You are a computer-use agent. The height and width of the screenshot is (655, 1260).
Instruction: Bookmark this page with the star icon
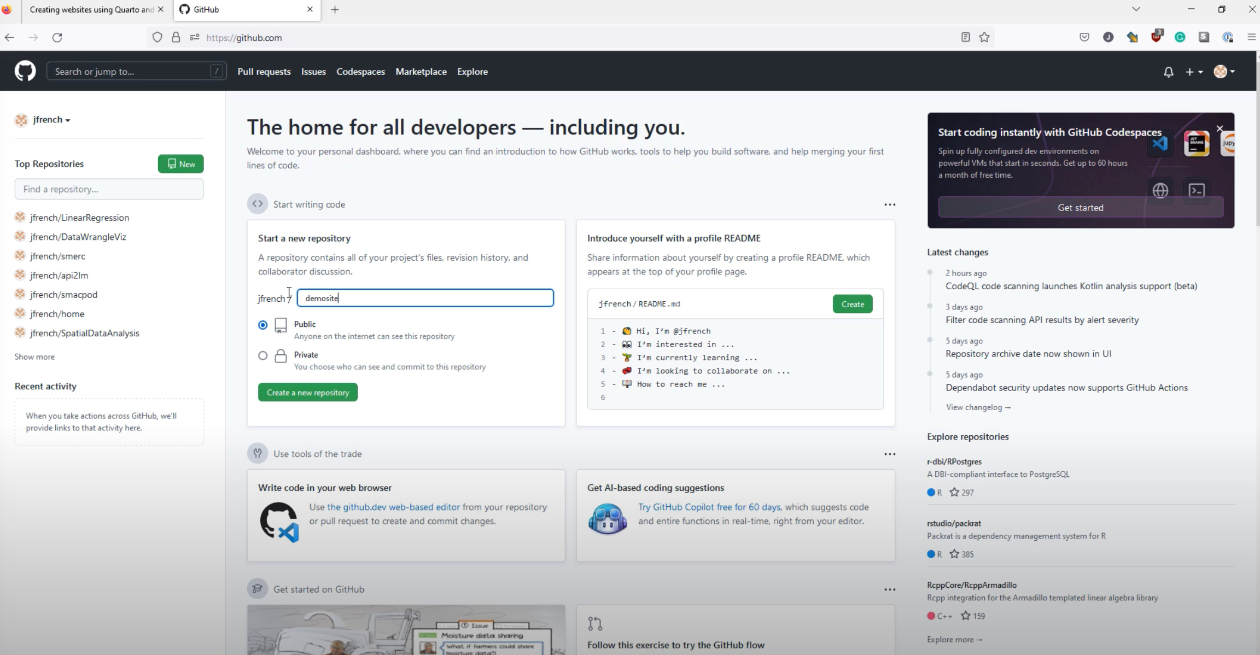pos(984,37)
